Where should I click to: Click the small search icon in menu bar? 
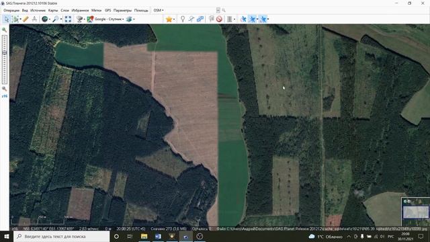224,10
